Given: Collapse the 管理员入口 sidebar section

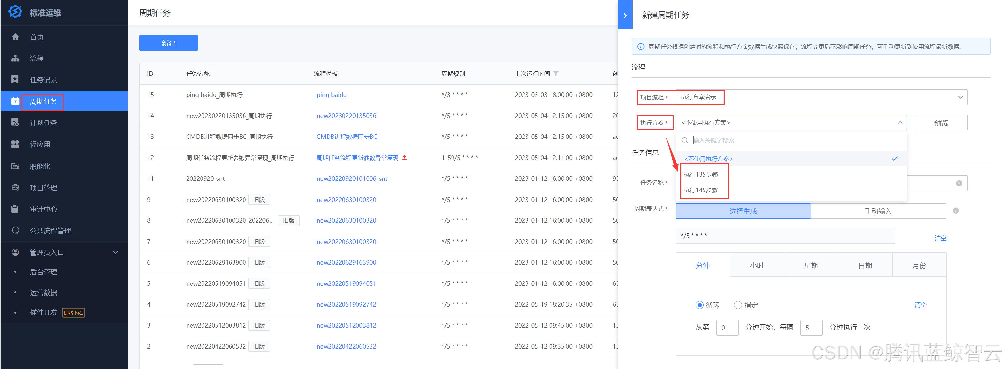Looking at the screenshot, I should (x=115, y=252).
